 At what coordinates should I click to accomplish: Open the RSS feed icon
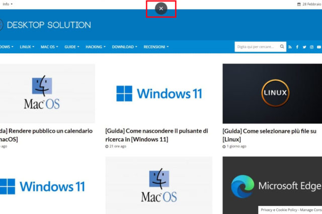tap(290, 47)
